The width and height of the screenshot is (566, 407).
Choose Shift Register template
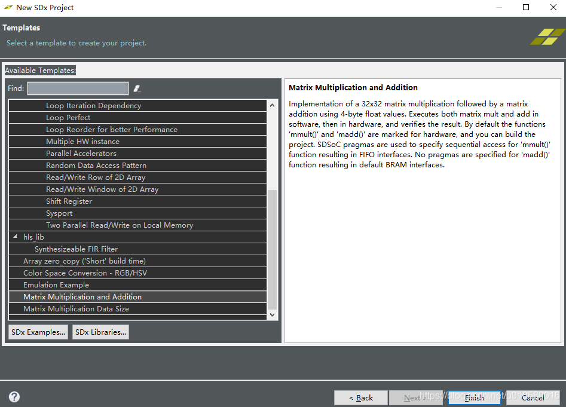pos(137,201)
